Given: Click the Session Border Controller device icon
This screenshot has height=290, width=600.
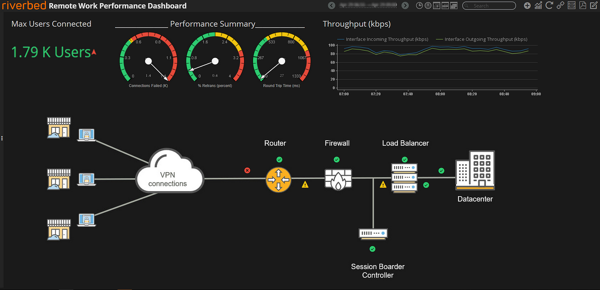Looking at the screenshot, I should [373, 233].
